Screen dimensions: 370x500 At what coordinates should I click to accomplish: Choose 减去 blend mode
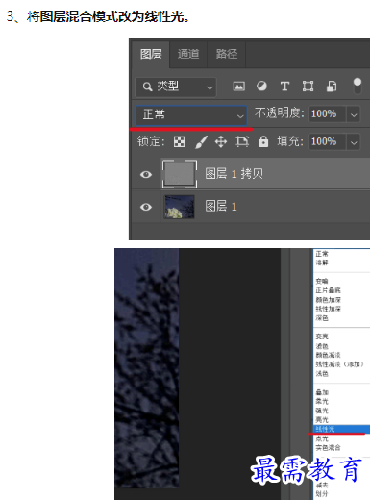pyautogui.click(x=322, y=485)
